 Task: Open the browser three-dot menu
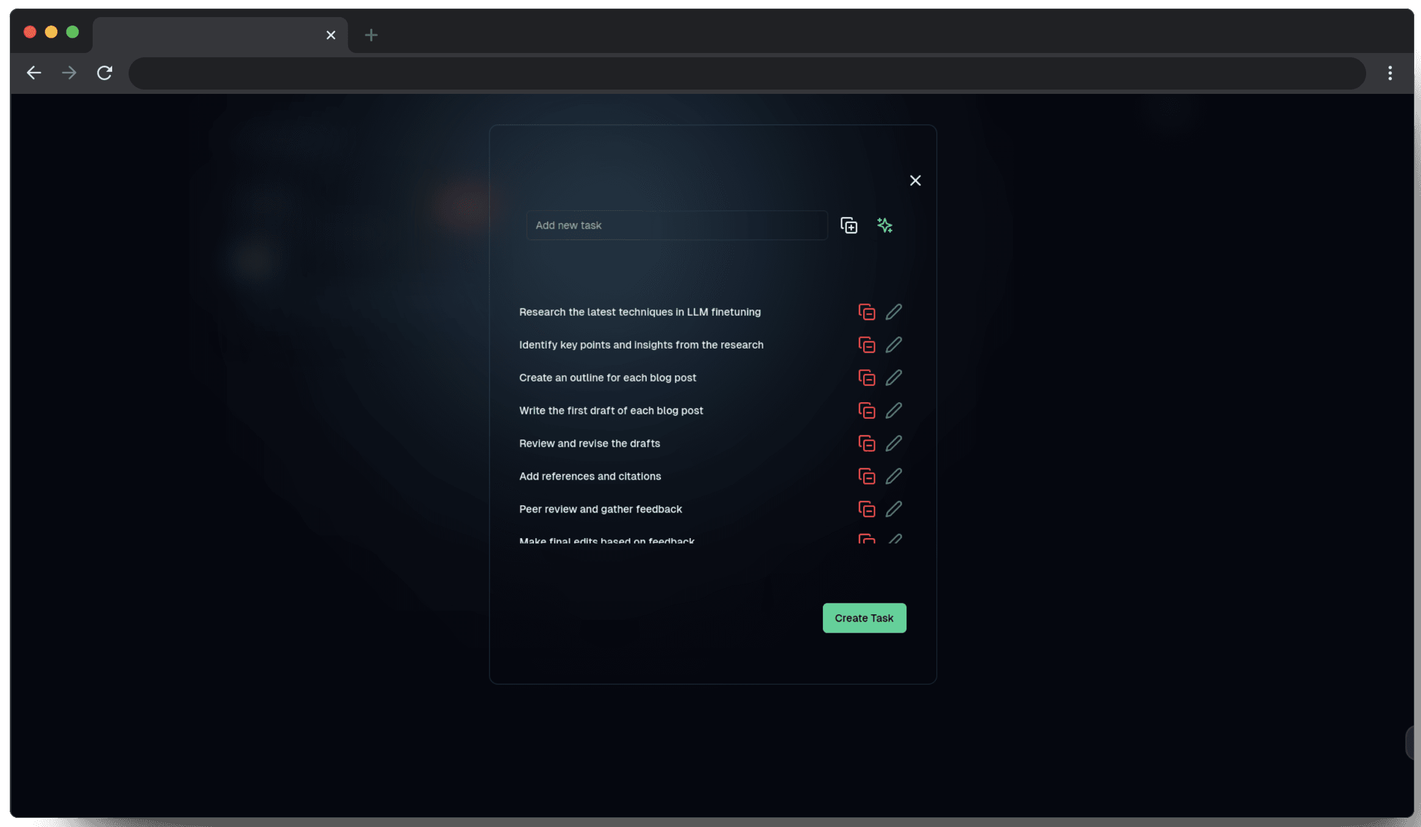pyautogui.click(x=1390, y=73)
